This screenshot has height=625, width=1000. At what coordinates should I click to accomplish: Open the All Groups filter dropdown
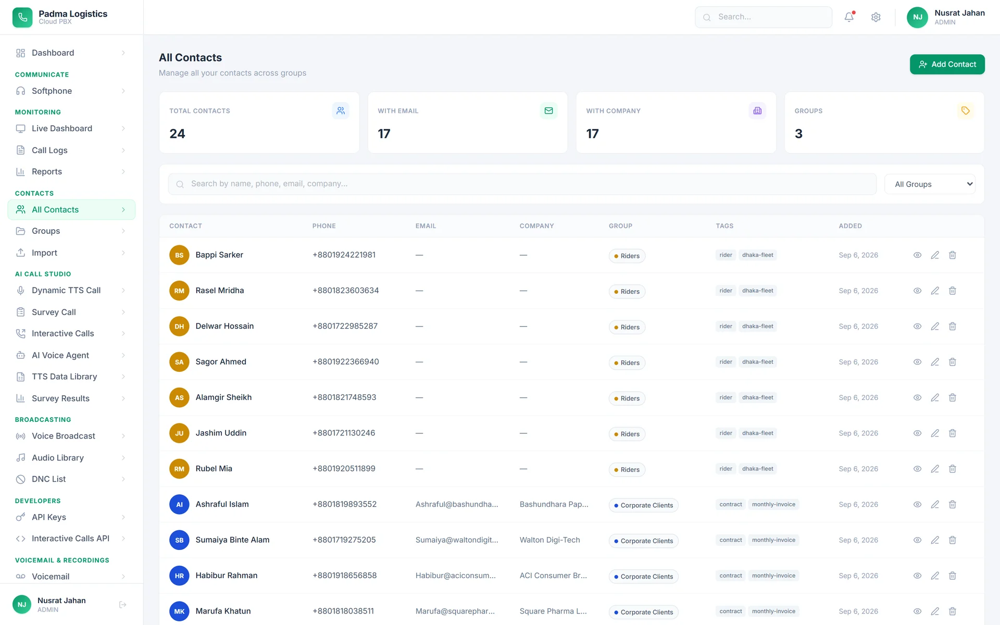coord(930,184)
